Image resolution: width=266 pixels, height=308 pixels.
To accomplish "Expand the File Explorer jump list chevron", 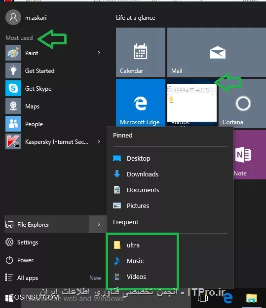I will pyautogui.click(x=98, y=224).
